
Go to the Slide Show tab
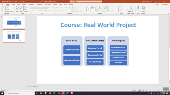click(x=48, y=4)
